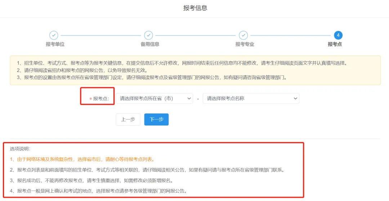Click the 报考信息 page title

pos(195,8)
